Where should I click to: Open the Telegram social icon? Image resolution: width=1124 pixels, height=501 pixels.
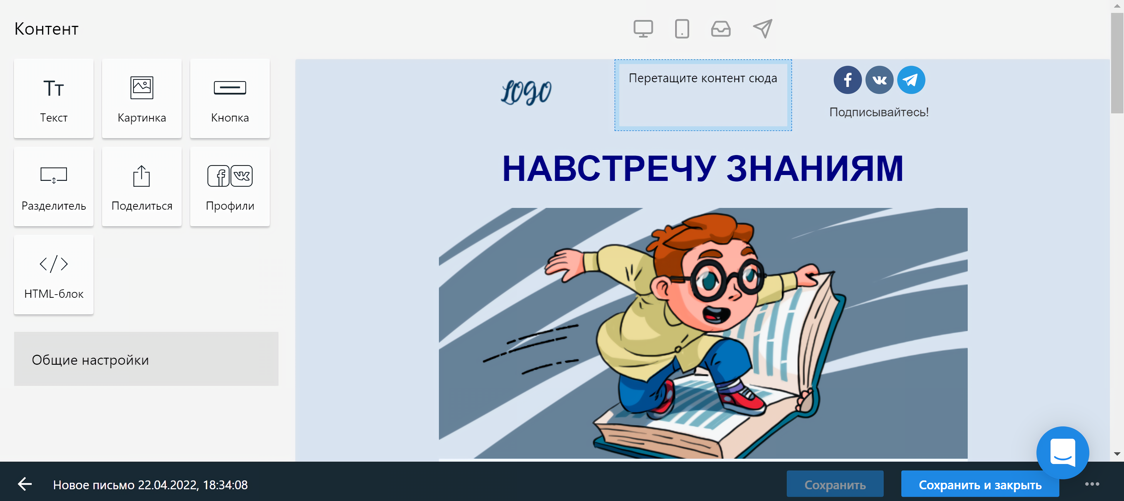click(x=911, y=80)
